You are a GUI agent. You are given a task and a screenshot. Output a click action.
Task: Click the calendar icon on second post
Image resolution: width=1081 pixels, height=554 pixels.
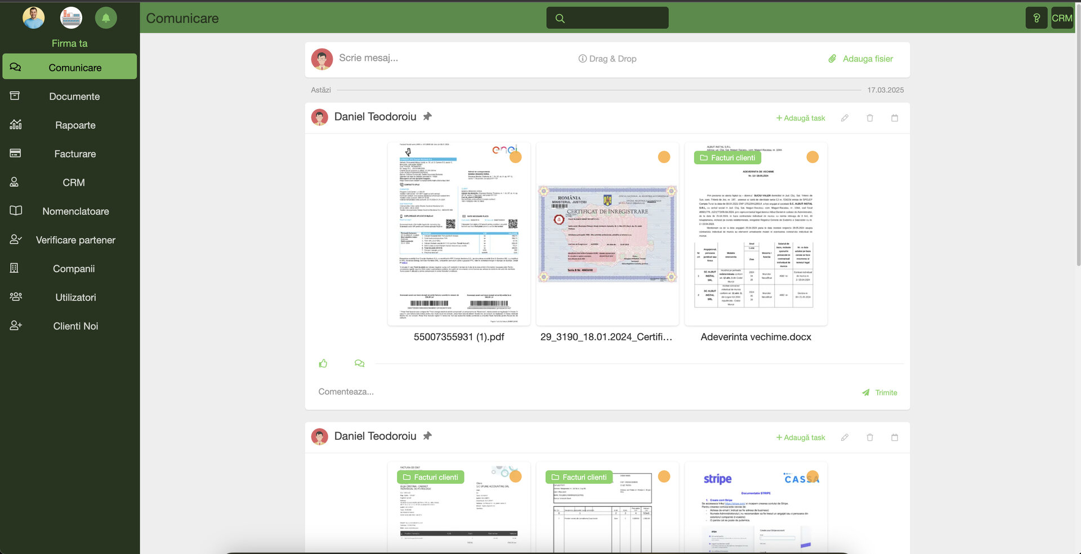895,438
